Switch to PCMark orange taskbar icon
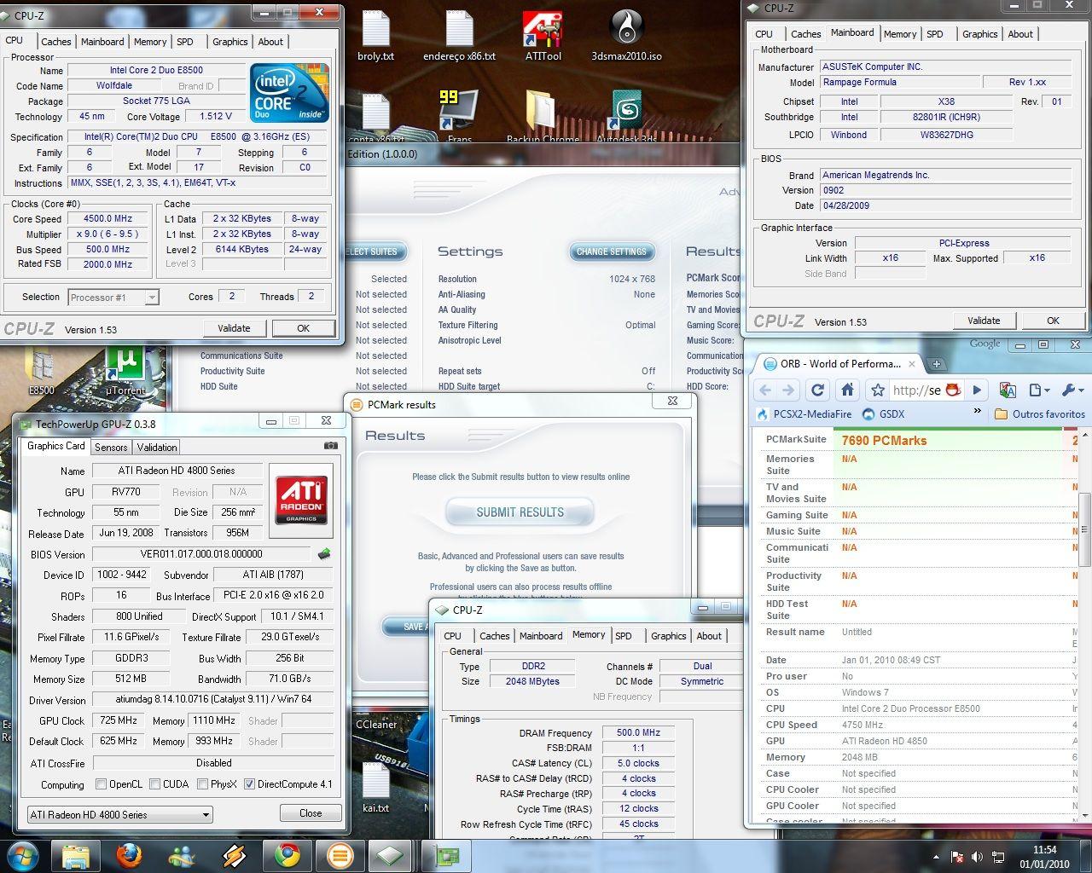Viewport: 1092px width, 873px height. [x=340, y=855]
